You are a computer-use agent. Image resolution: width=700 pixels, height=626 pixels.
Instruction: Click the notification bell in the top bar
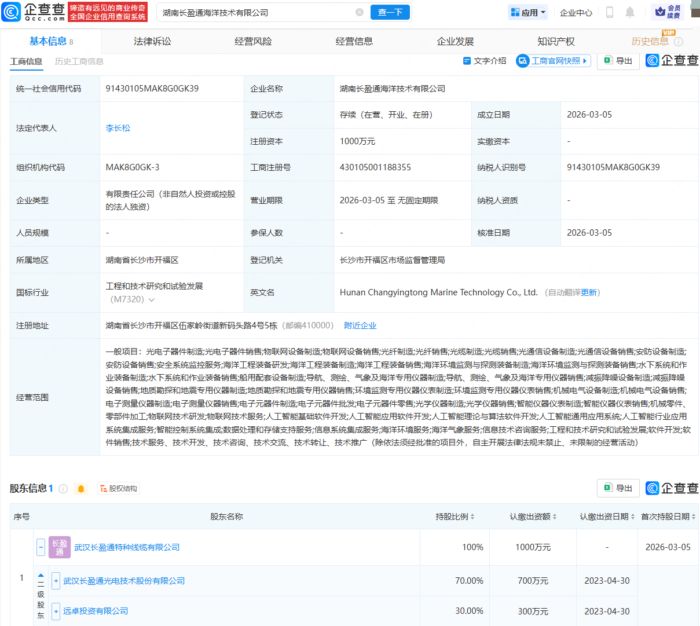pos(631,12)
